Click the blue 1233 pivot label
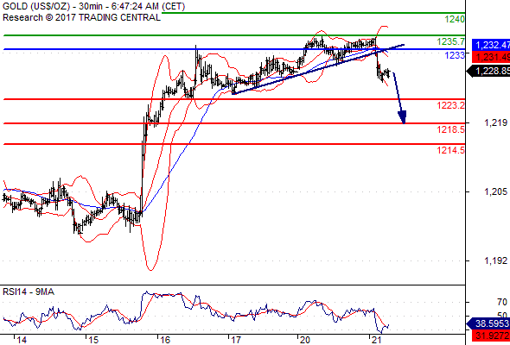Image resolution: width=510 pixels, height=345 pixels. [455, 55]
